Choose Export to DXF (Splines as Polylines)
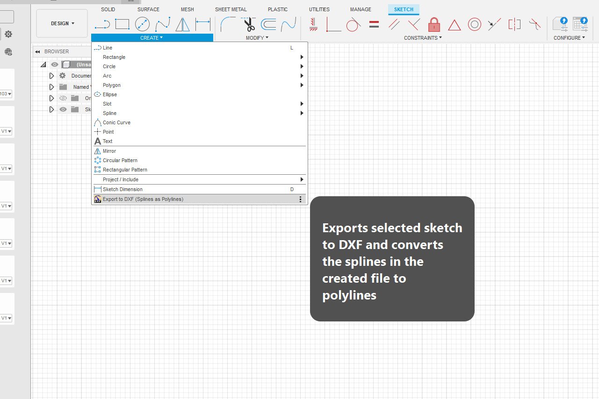599x399 pixels. tap(200, 199)
